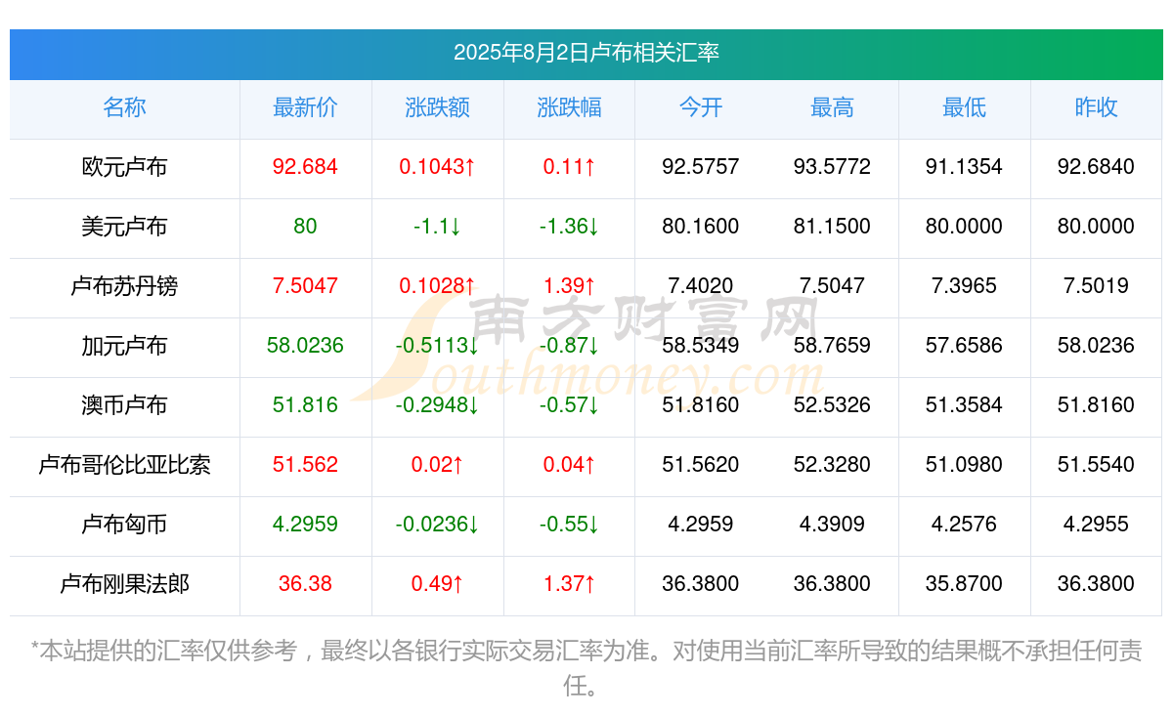Click the 最低 column header
Viewport: 1173px width, 716px height.
pos(964,107)
